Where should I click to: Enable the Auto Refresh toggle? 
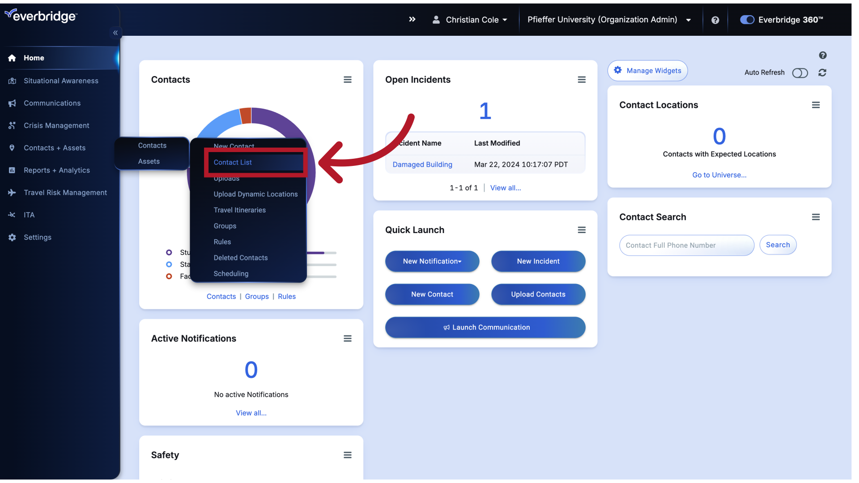point(799,73)
